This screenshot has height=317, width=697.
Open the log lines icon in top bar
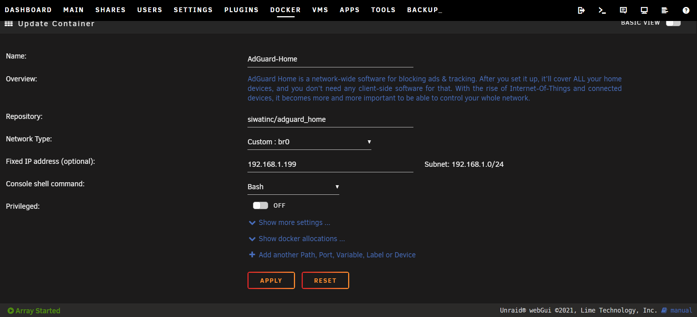click(x=665, y=10)
